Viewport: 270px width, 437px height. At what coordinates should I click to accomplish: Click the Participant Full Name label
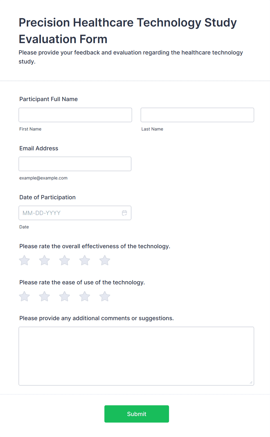(x=48, y=99)
